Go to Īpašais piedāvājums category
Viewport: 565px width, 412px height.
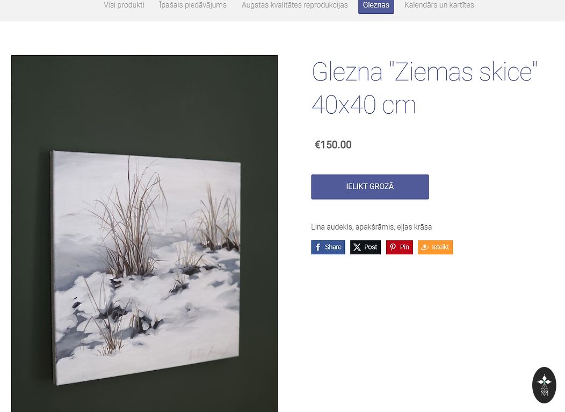(x=193, y=5)
